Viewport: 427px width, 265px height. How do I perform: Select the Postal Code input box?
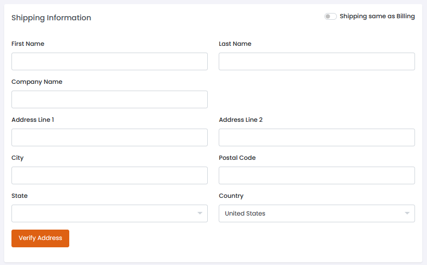click(x=317, y=175)
